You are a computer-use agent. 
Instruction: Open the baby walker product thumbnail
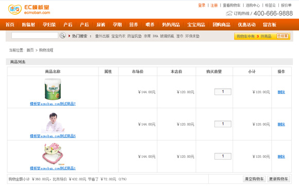point(53,154)
